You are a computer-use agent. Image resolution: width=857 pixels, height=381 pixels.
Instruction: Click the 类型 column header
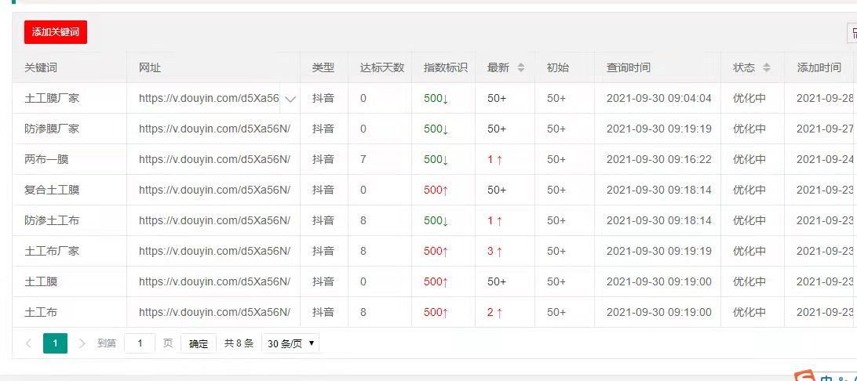pos(323,67)
